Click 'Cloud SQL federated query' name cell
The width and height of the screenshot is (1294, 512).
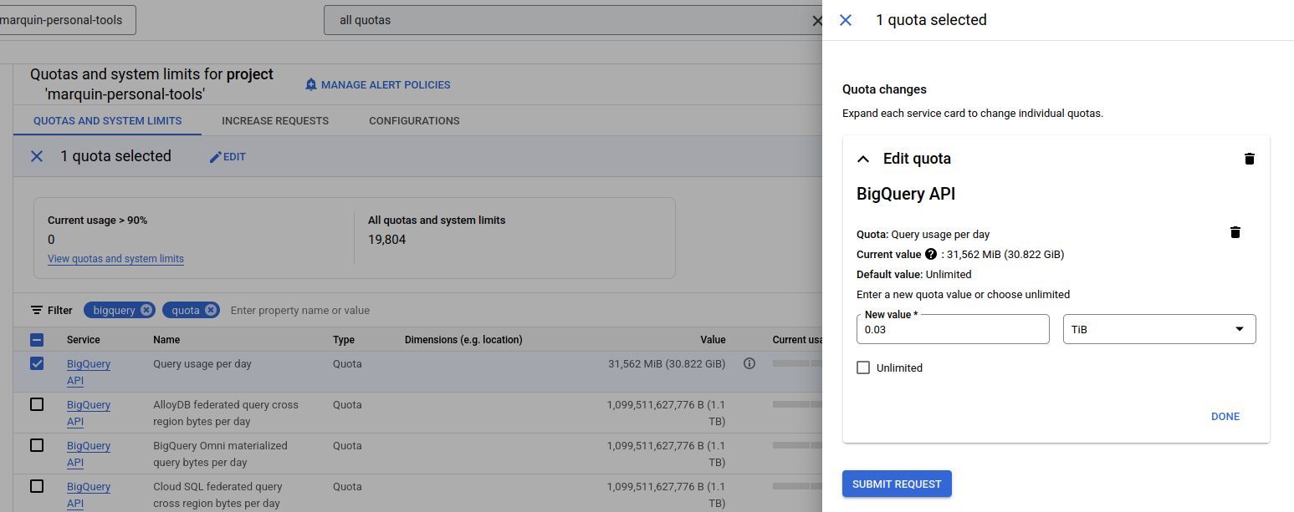[217, 494]
